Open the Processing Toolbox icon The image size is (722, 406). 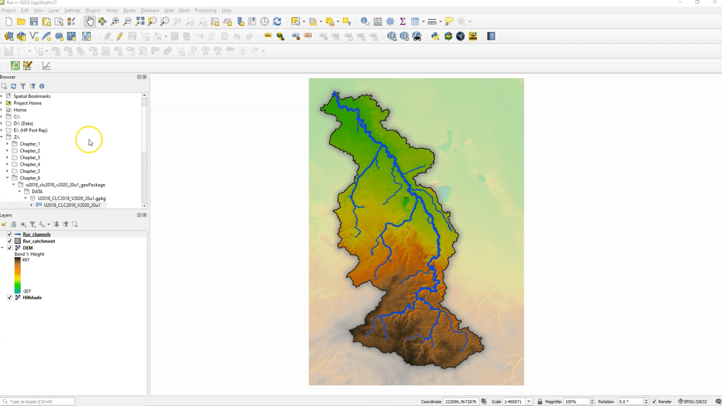click(x=390, y=21)
